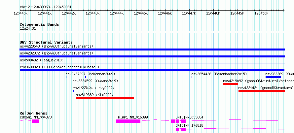294x133 pixels.
Task: Open the nsv509482 (Teague2010) label
Action: 42,60
